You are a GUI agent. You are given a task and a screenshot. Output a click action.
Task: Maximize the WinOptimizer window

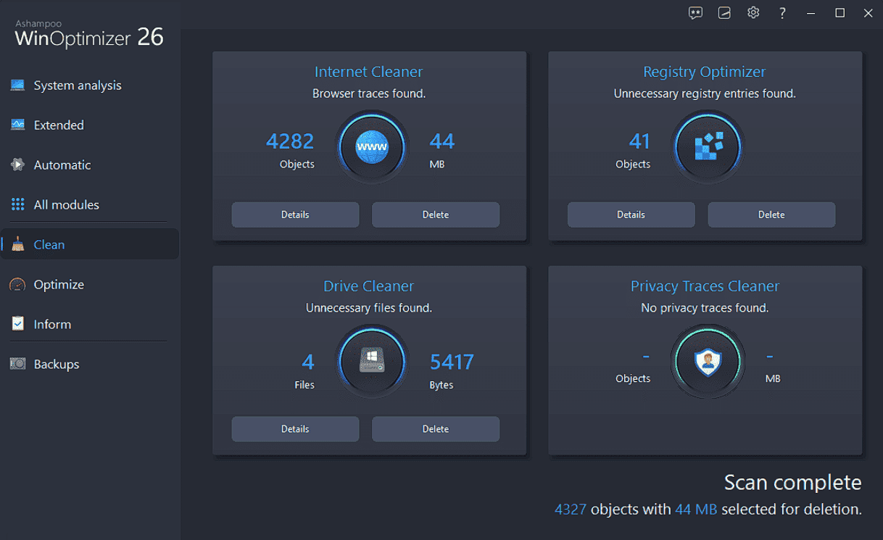(840, 13)
